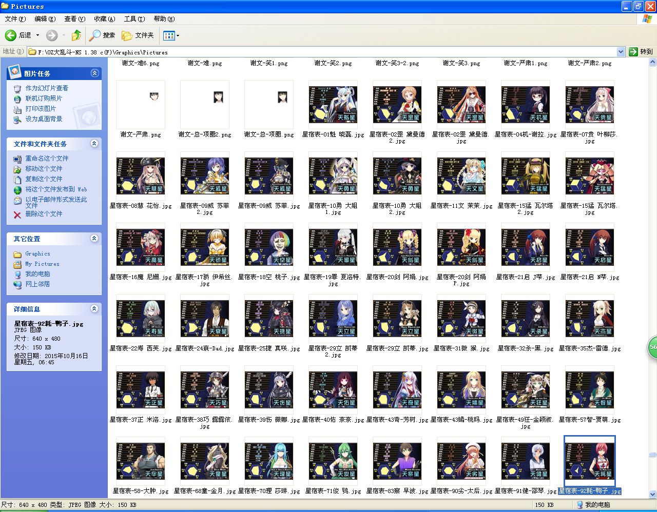This screenshot has height=512, width=657.
Task: Click the 将这个文件发布到 Web link
Action: pyautogui.click(x=56, y=189)
